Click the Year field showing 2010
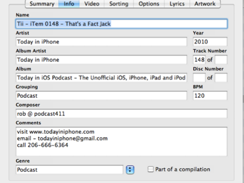Viewport: 244px width, 183px height. 210,42
